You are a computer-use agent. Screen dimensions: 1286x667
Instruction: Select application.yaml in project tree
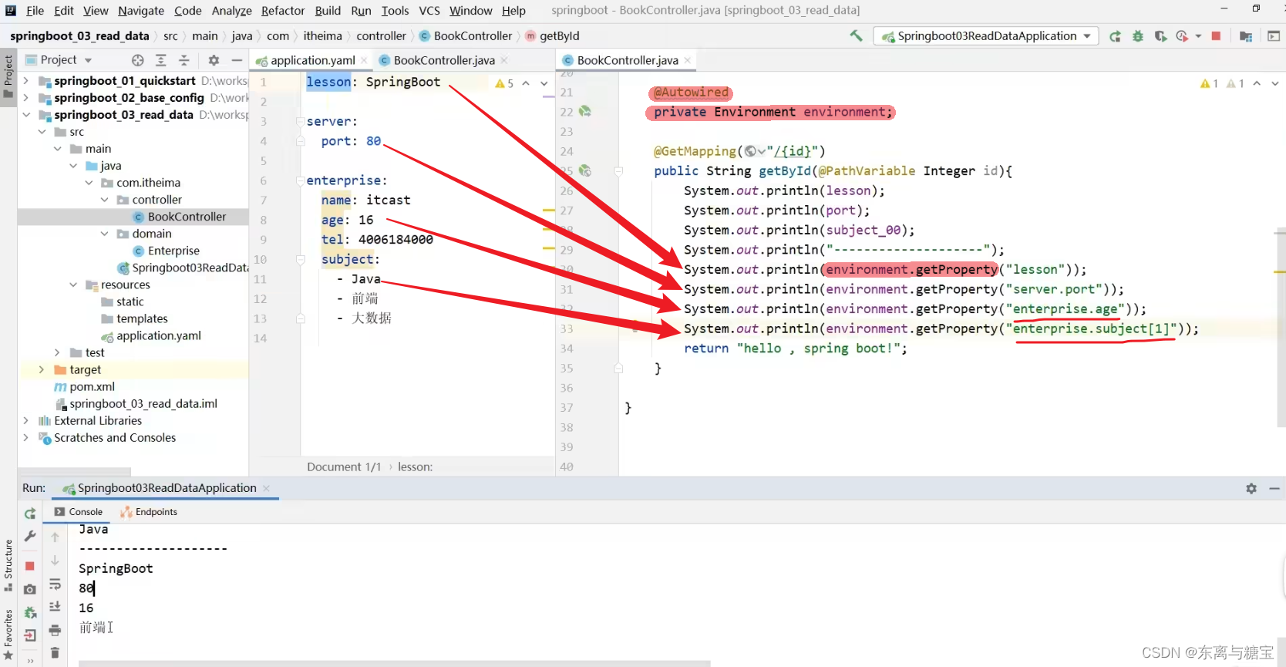[158, 335]
